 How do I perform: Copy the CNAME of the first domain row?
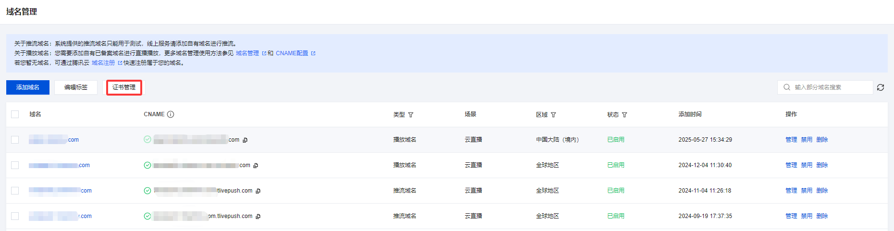245,140
